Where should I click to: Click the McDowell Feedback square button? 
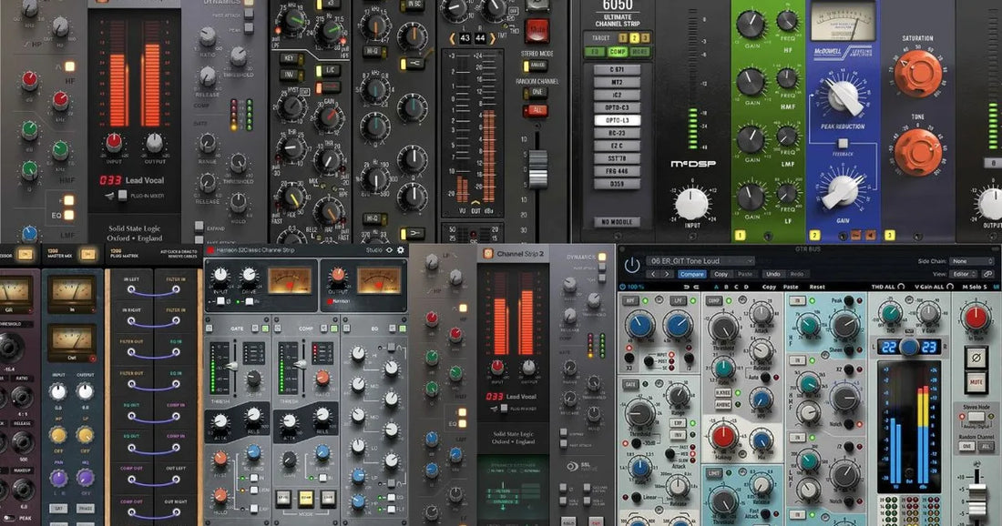click(x=843, y=144)
